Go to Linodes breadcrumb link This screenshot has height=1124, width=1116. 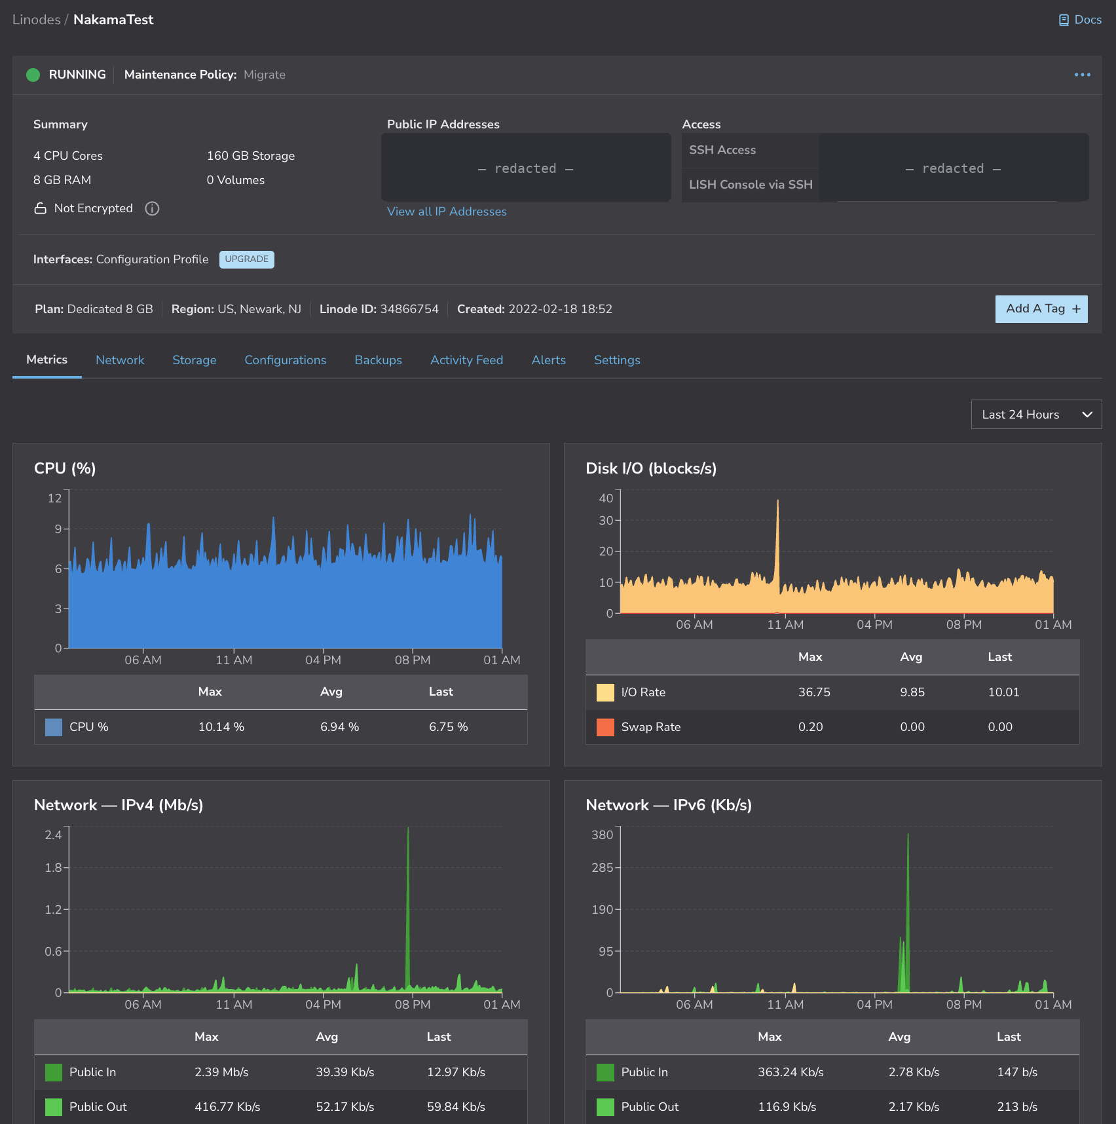(37, 20)
